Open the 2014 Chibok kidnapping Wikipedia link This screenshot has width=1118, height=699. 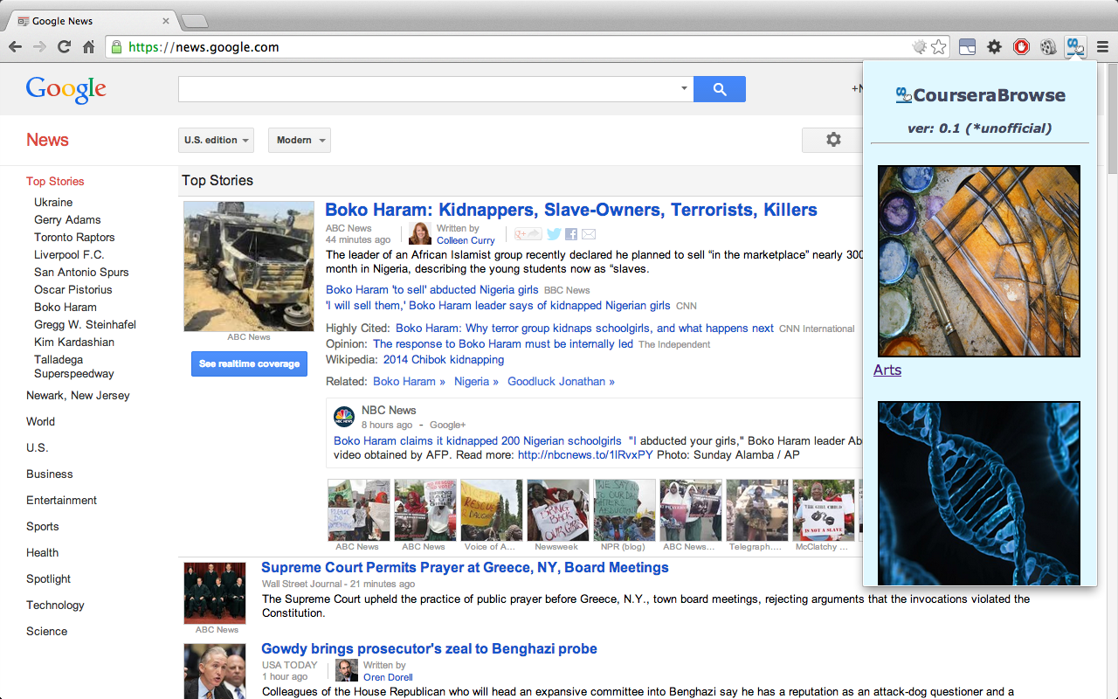coord(444,359)
